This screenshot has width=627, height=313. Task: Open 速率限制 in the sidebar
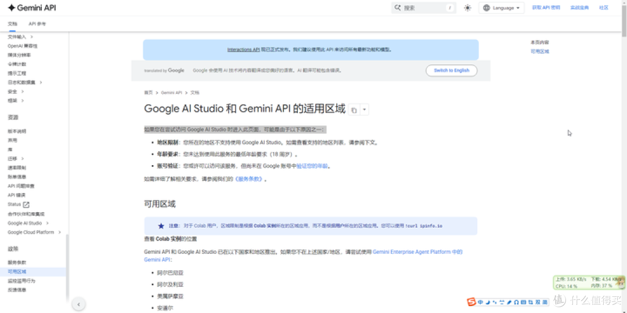pos(17,168)
